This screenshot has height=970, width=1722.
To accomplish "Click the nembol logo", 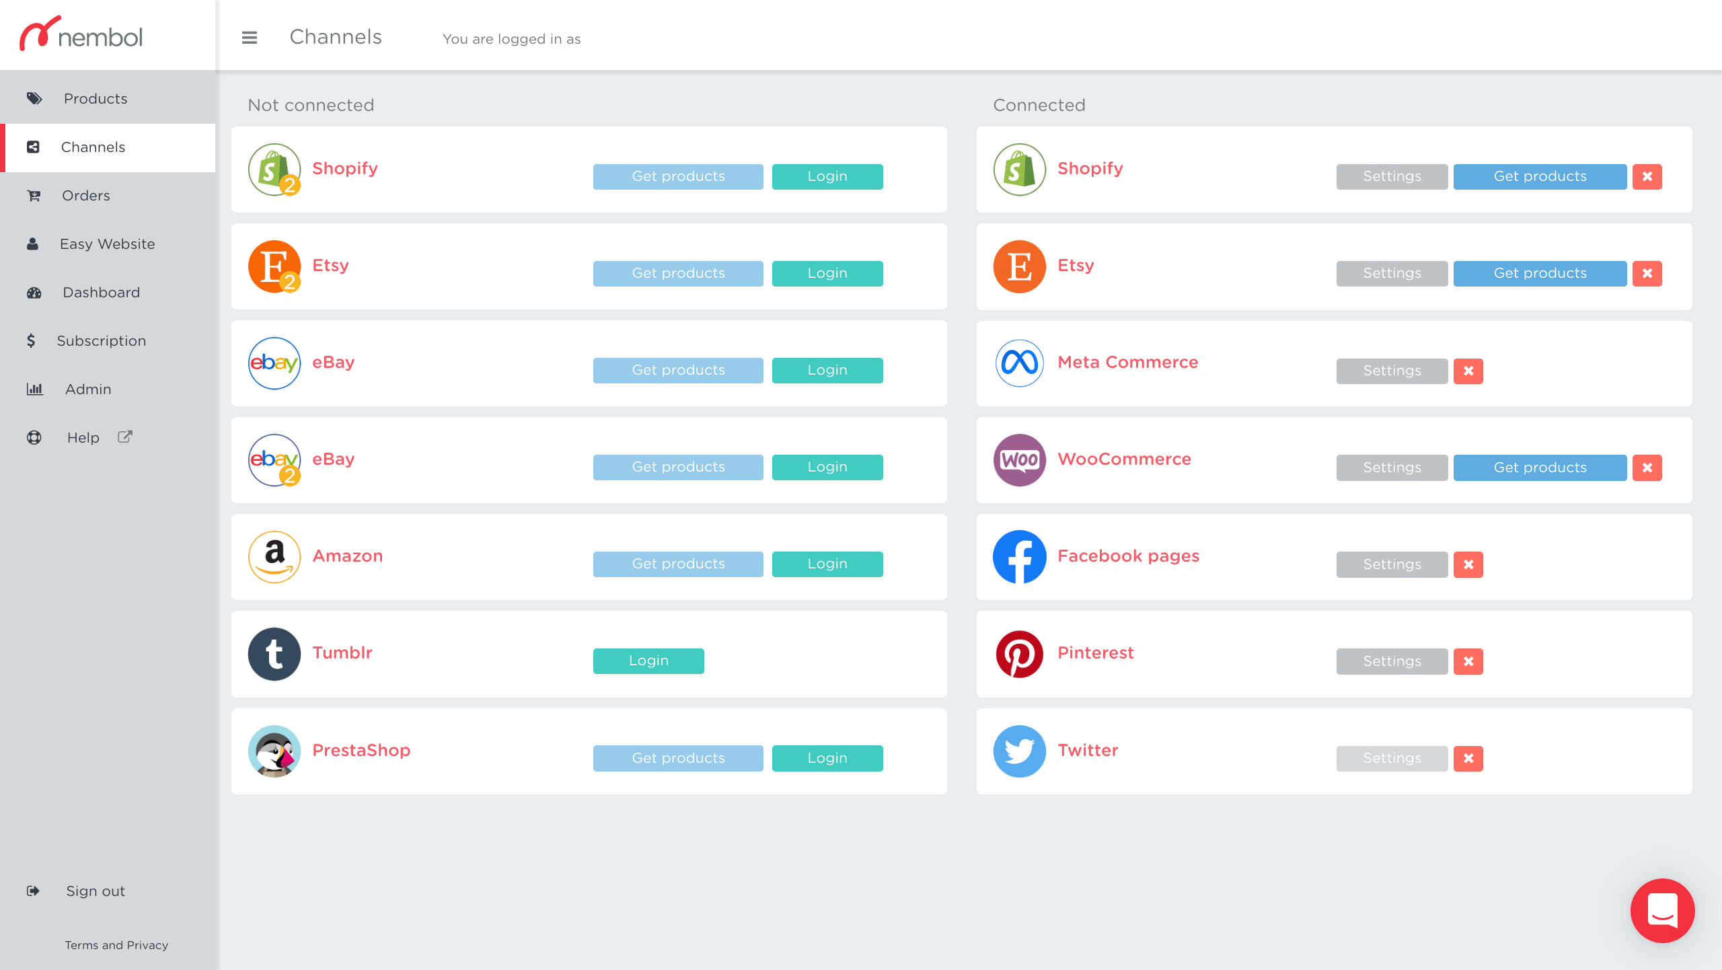I will coord(81,34).
